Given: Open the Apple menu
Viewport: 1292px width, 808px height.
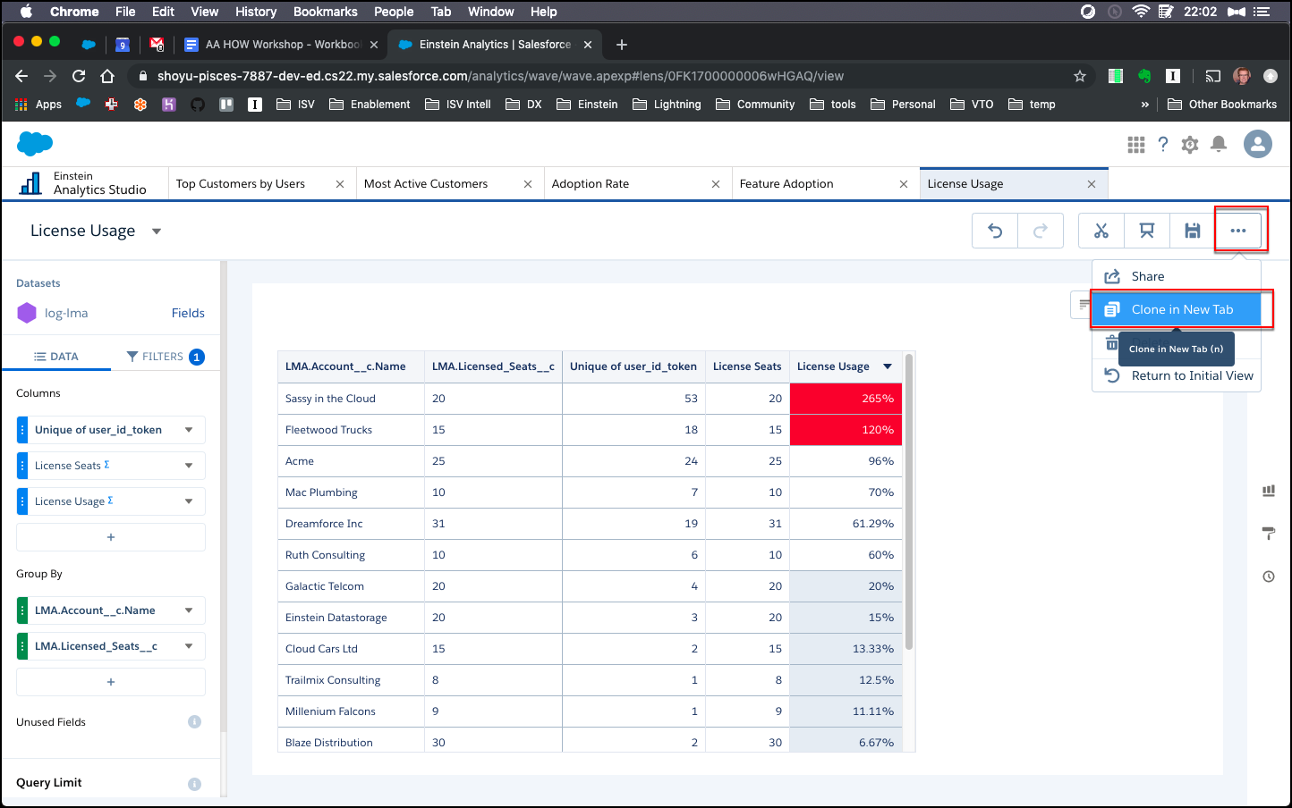Looking at the screenshot, I should point(25,12).
